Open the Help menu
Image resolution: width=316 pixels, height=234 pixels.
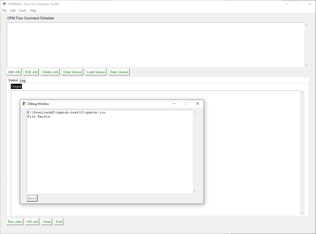pyautogui.click(x=33, y=11)
